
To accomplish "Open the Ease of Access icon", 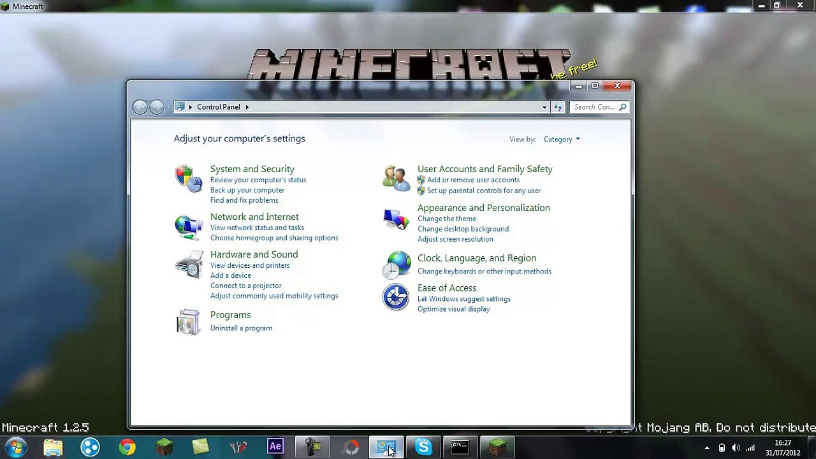I will click(x=396, y=297).
